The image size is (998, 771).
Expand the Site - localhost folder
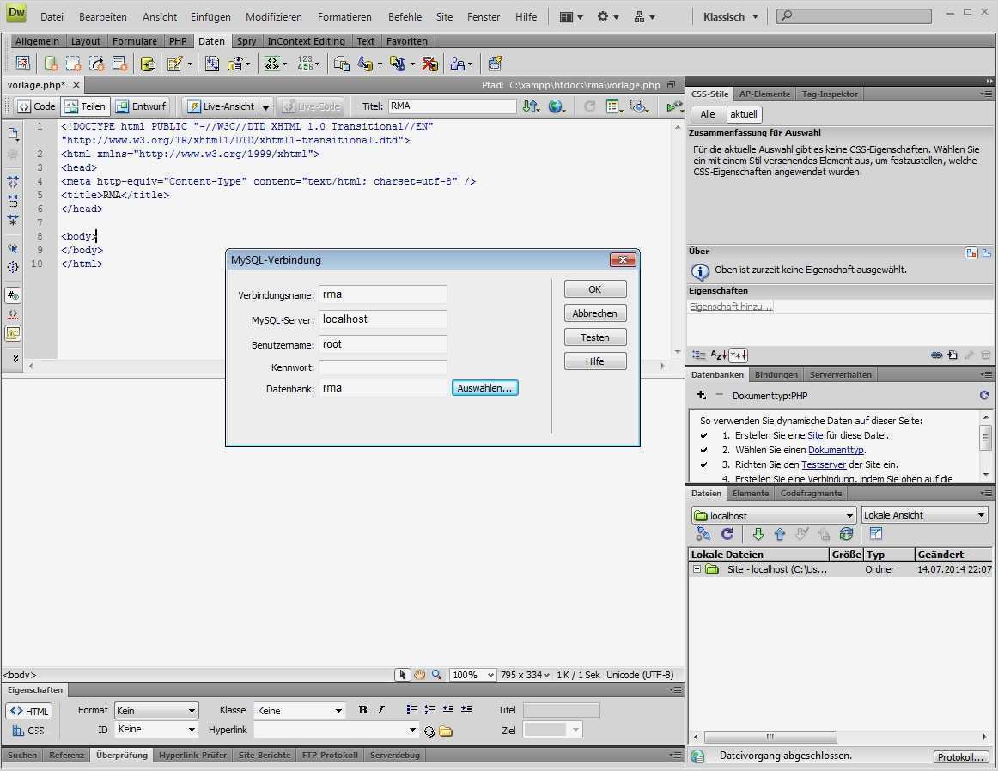(x=697, y=569)
